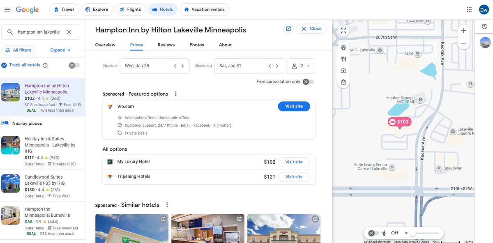Image resolution: width=493 pixels, height=243 pixels.
Task: Go to previous check-out date
Action: [x=270, y=66]
